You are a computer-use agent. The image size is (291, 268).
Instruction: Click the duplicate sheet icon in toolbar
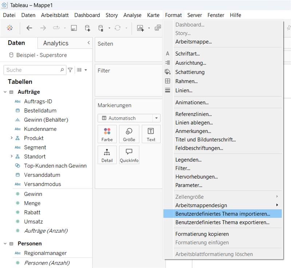point(158,28)
